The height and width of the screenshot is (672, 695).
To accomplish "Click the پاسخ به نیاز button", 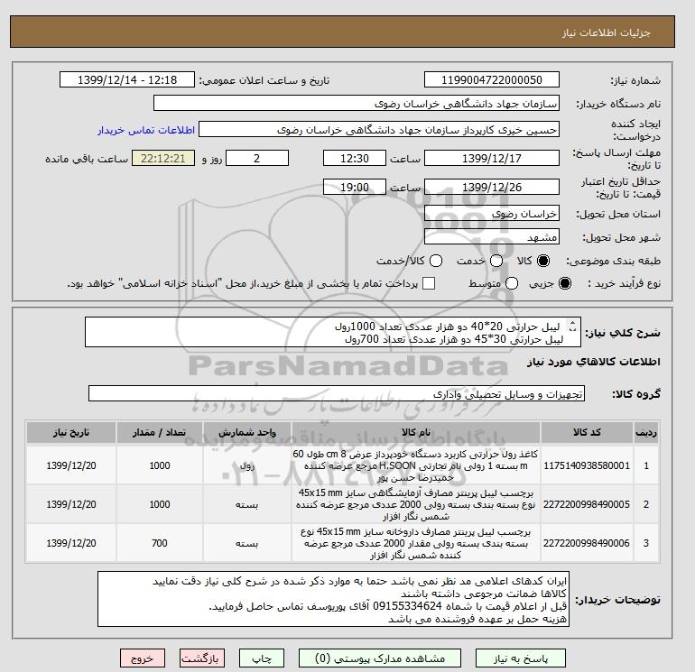I will (521, 658).
